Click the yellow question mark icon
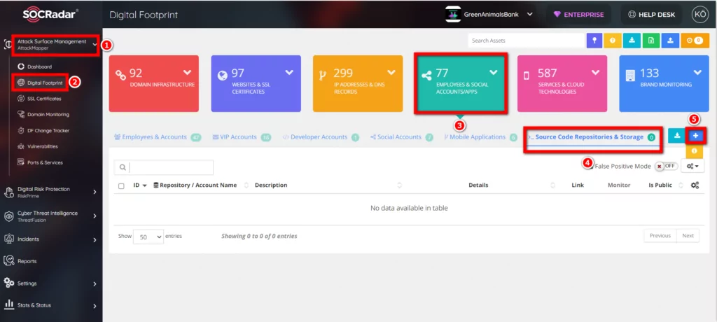 point(613,41)
